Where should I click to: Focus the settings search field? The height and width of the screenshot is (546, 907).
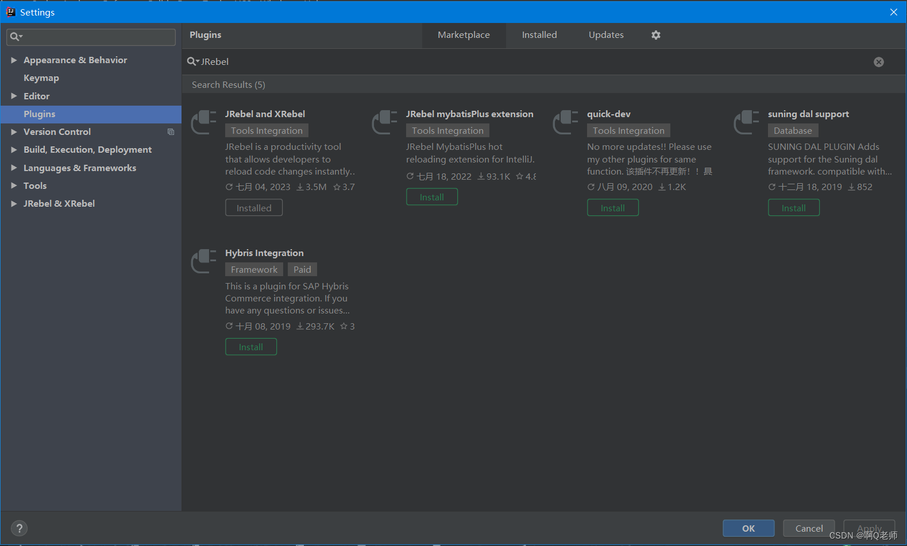(91, 37)
